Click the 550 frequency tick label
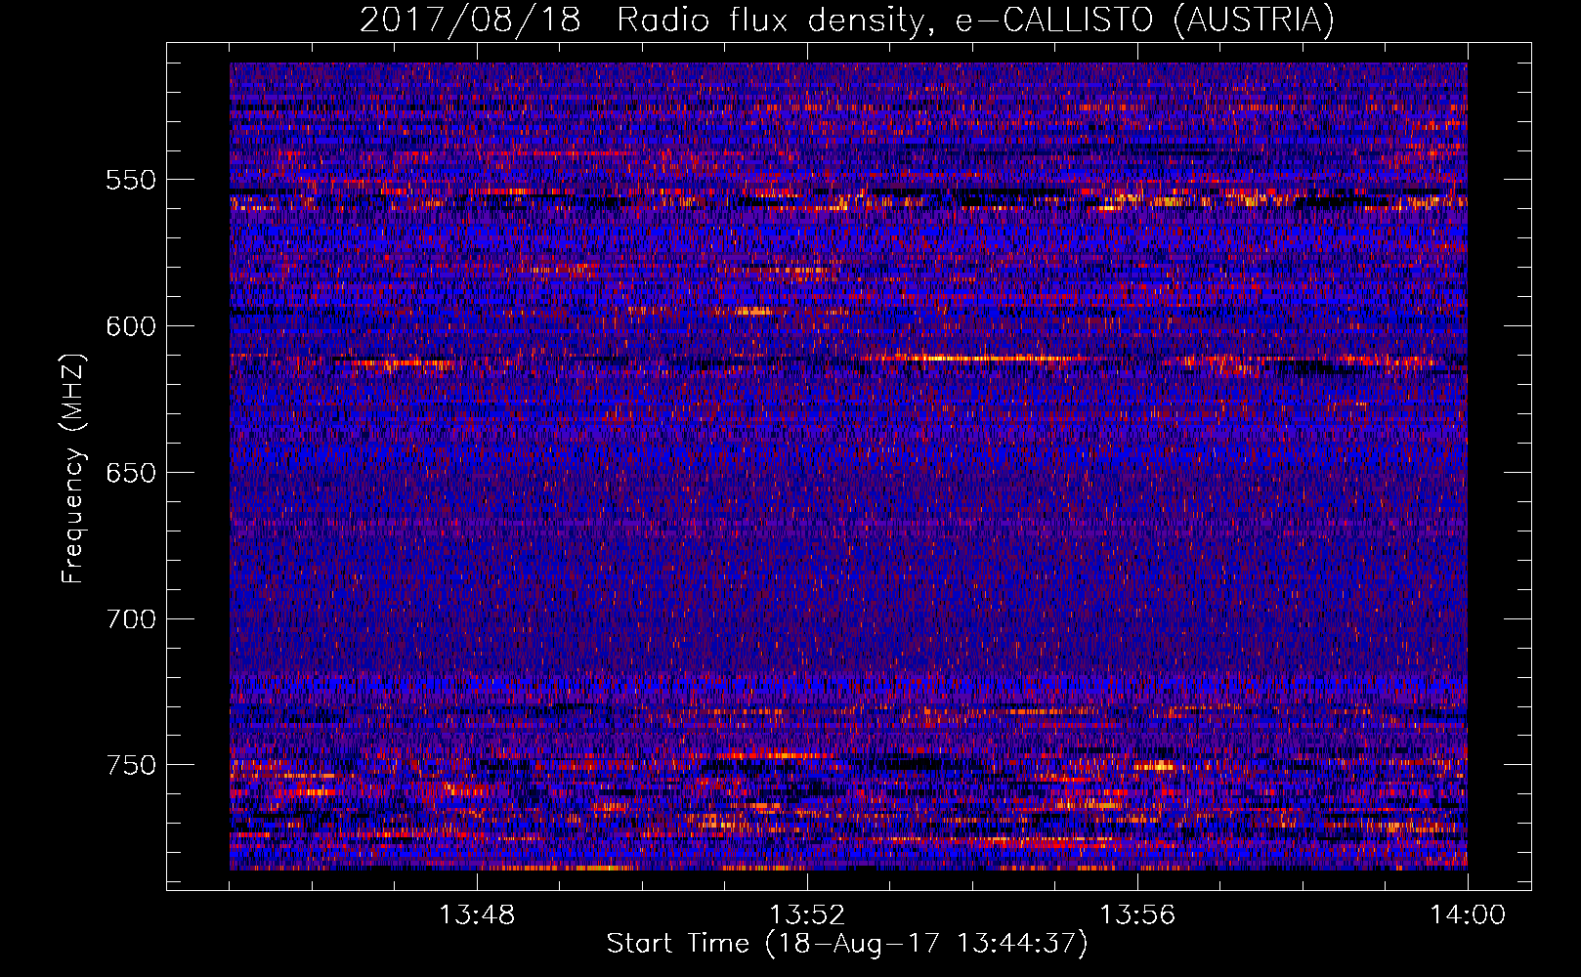 tap(131, 180)
